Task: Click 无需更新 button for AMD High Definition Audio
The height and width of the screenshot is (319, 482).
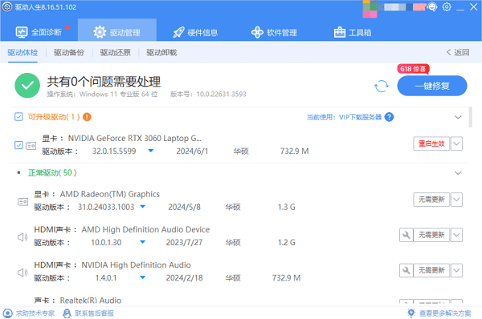Action: pos(431,235)
